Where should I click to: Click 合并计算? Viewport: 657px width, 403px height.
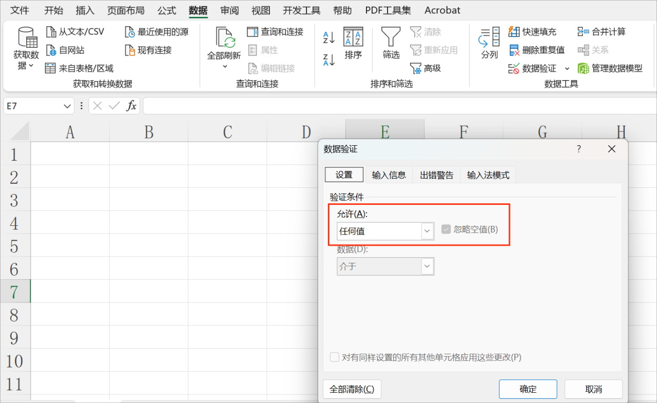tap(602, 32)
